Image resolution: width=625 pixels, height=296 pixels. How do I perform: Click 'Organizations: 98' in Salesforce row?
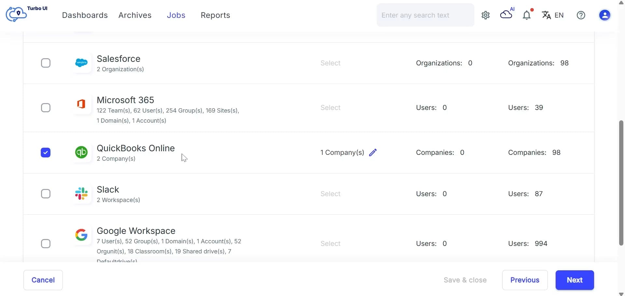(538, 63)
